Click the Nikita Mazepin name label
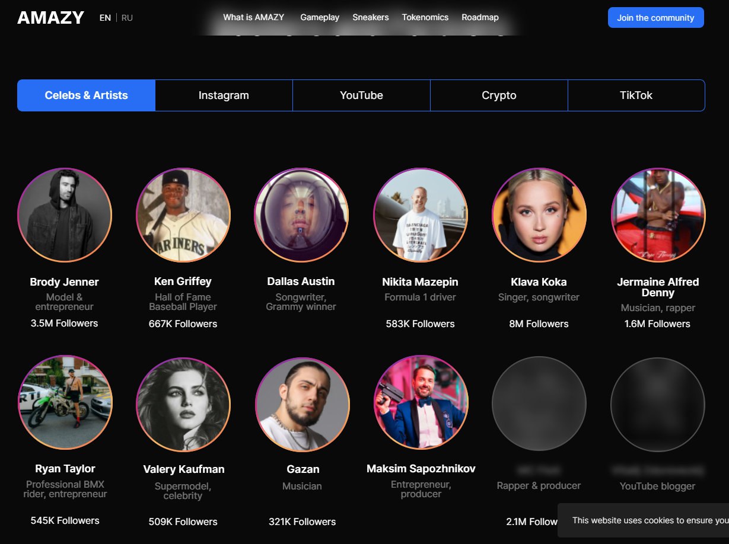The height and width of the screenshot is (544, 729). tap(420, 282)
